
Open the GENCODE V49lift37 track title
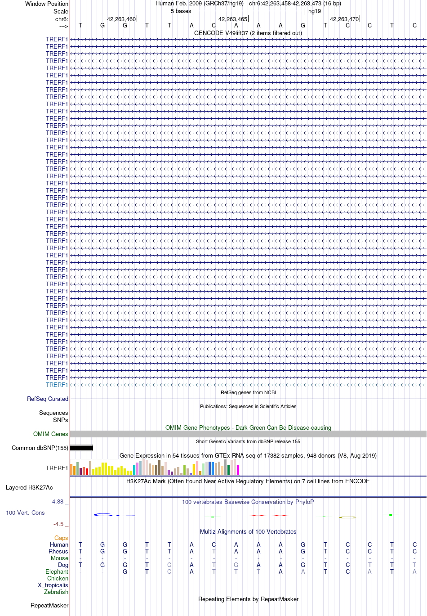point(248,33)
